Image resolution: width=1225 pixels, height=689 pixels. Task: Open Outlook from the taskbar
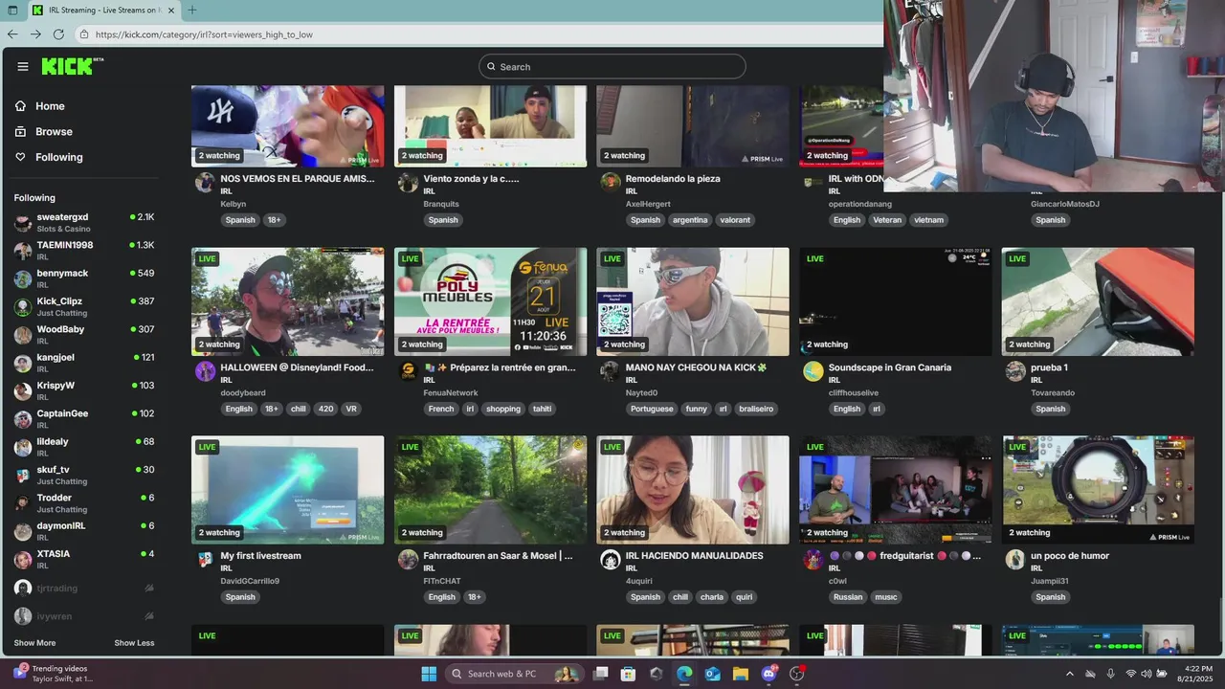click(x=713, y=674)
